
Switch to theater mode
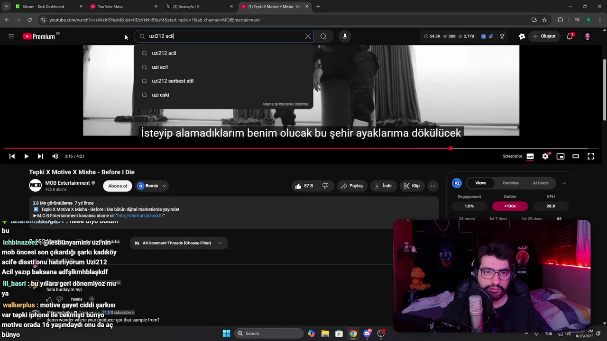pos(576,156)
